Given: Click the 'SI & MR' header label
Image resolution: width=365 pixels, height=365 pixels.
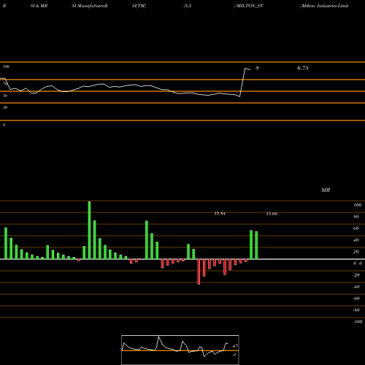Looking at the screenshot, I should coord(39,6).
